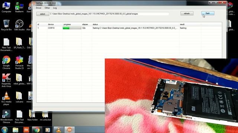Open the Realterm desktop shortcut
The image size is (238, 133).
19,7
